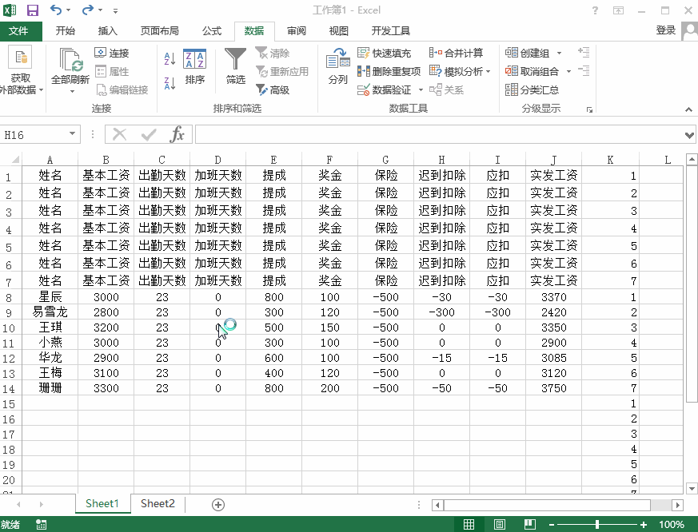Viewport: 698px width, 532px height.
Task: Zoom in with the plus button
Action: 644,525
